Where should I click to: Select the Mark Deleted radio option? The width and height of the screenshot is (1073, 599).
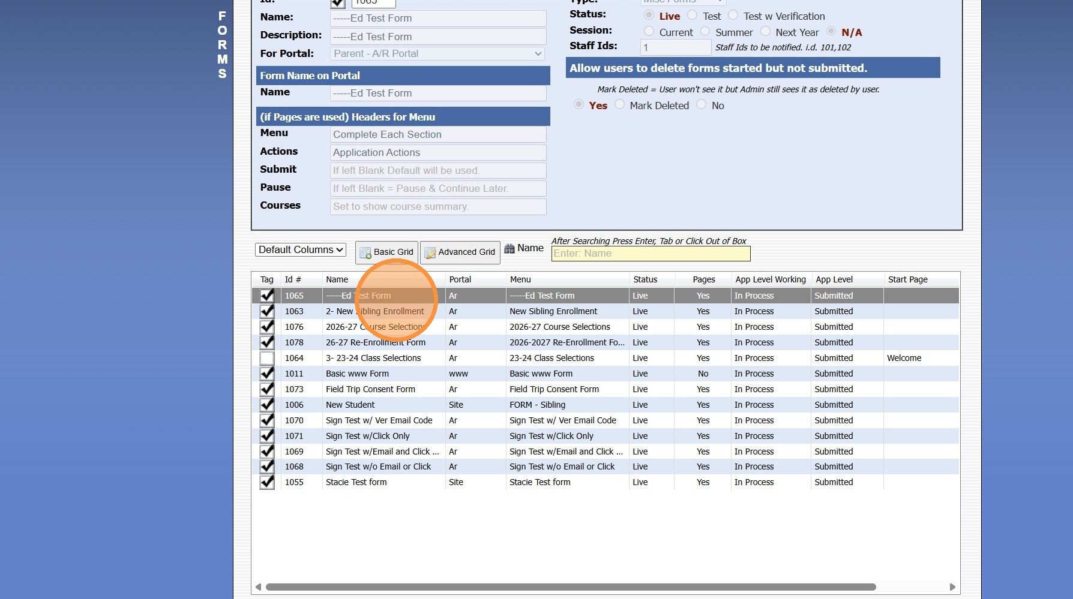click(x=619, y=104)
